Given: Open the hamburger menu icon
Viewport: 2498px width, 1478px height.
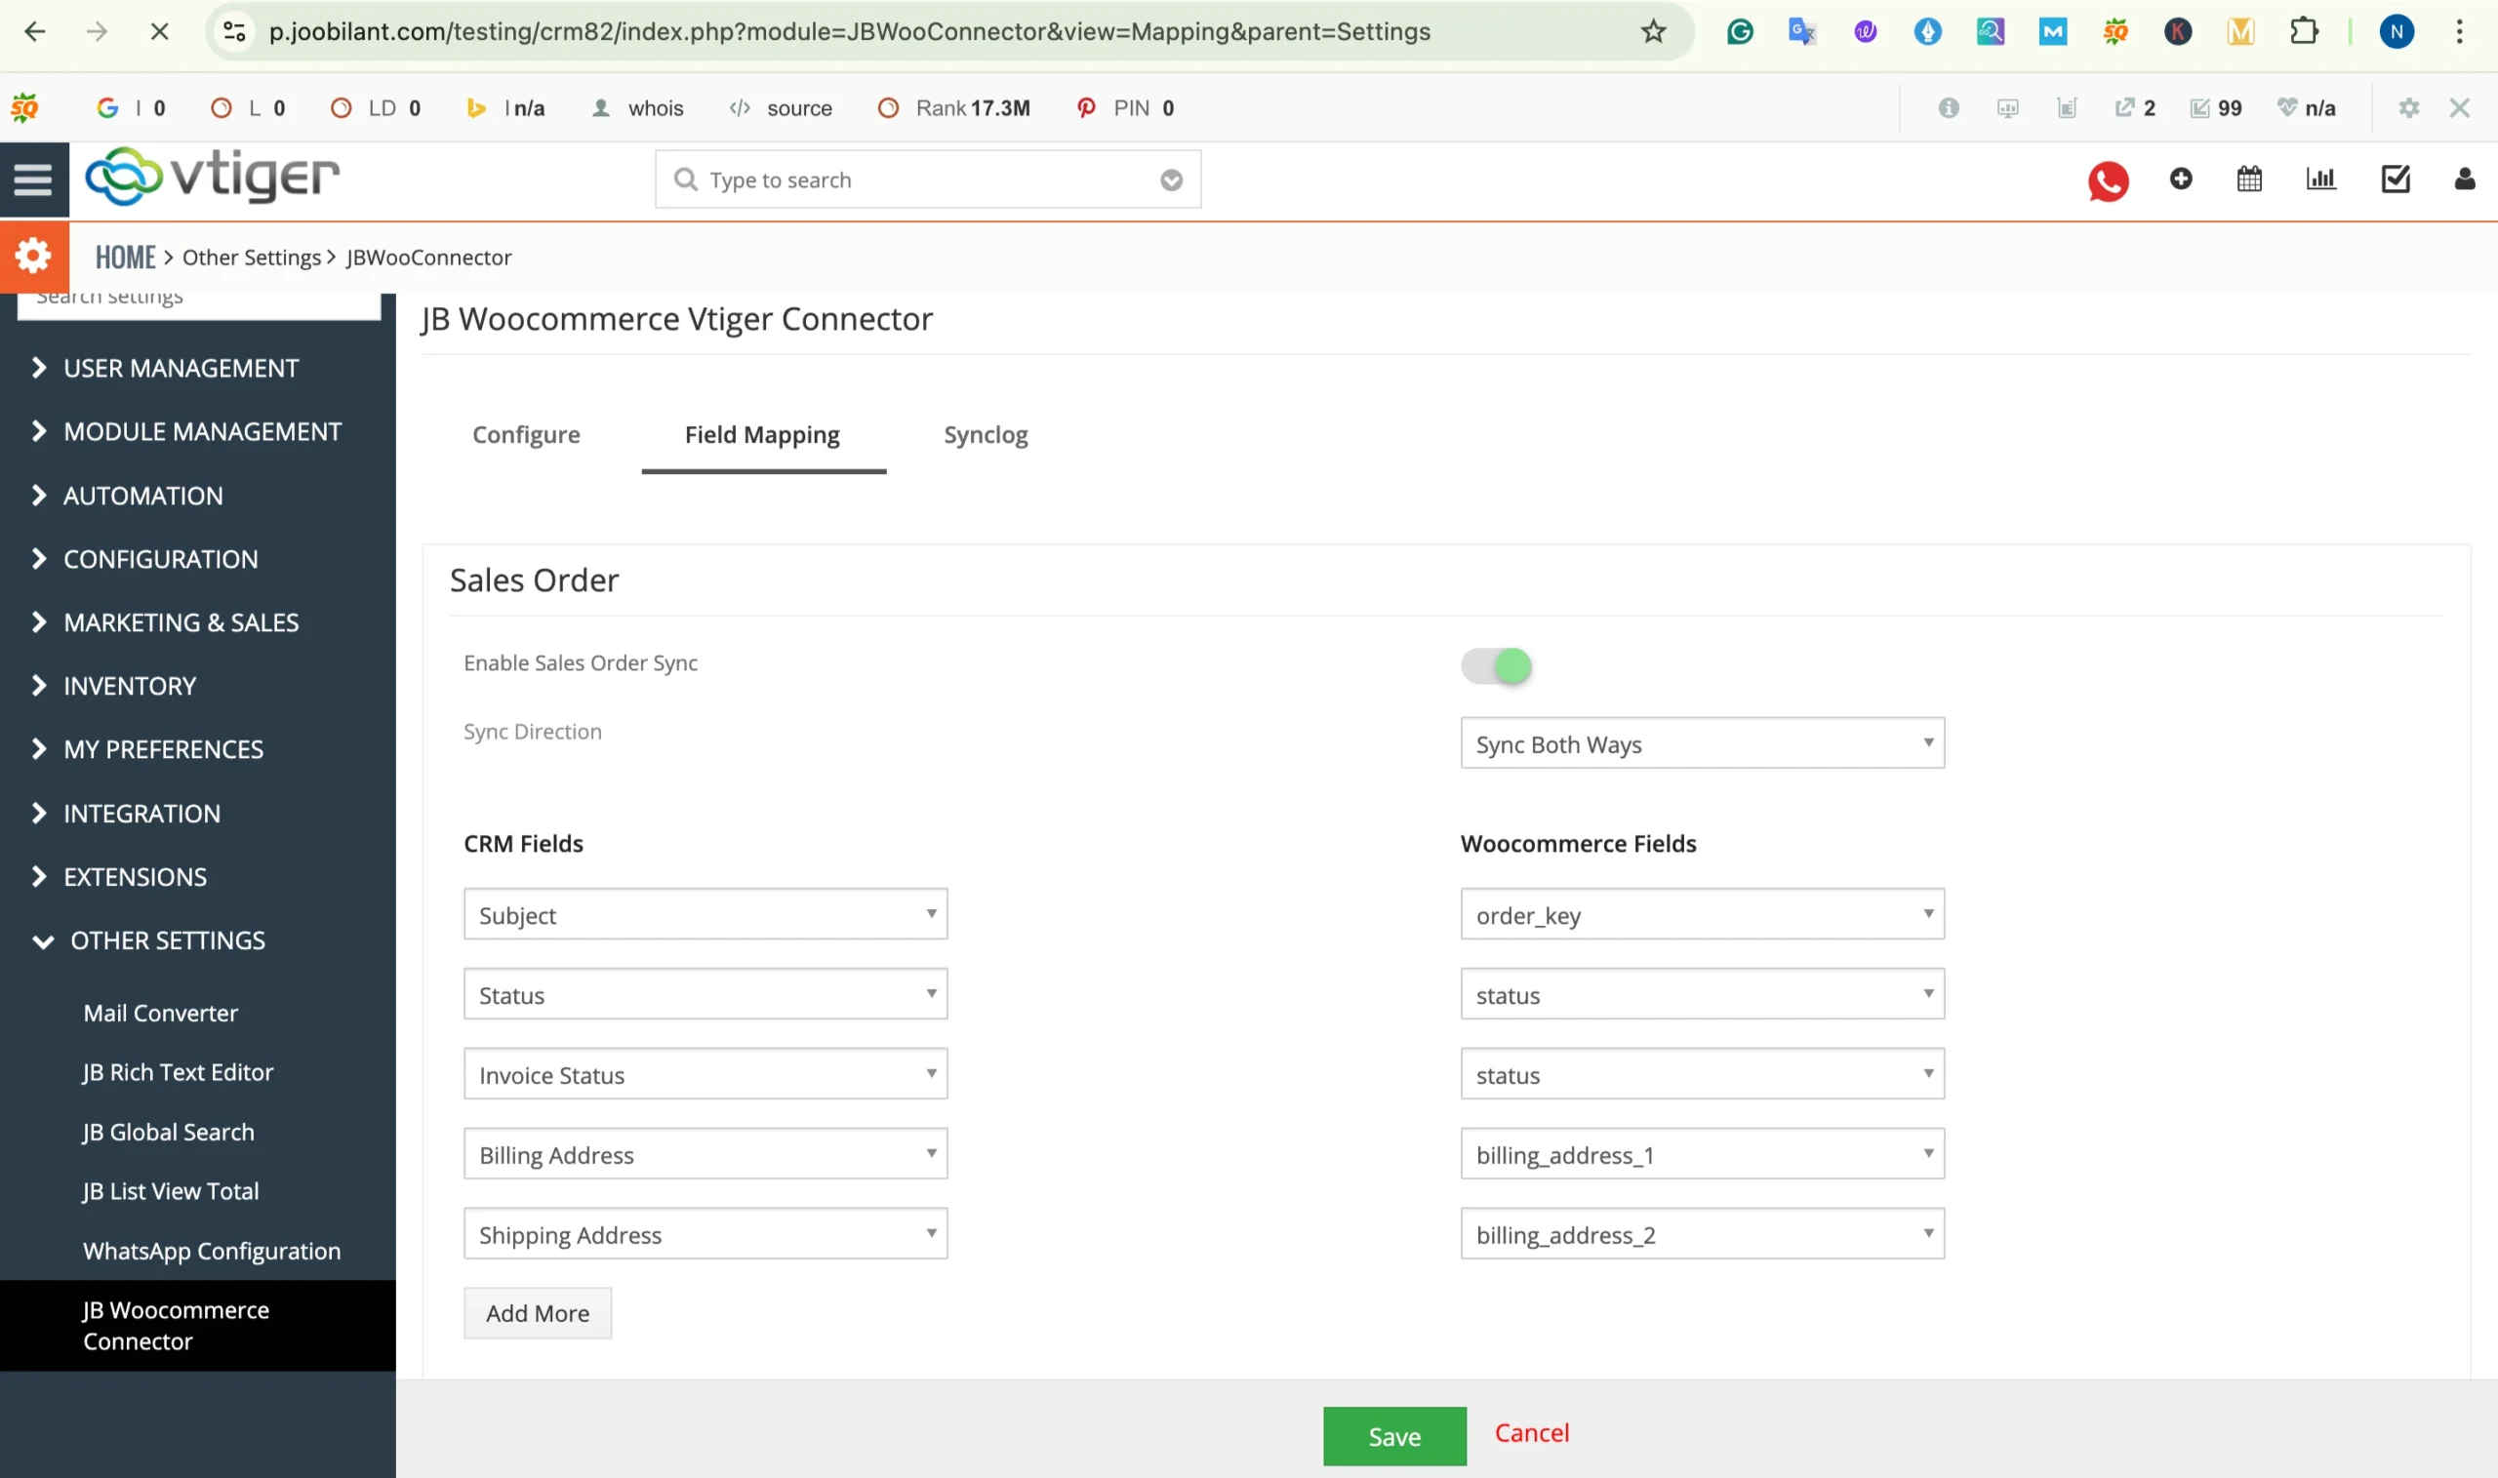Looking at the screenshot, I should 33,180.
